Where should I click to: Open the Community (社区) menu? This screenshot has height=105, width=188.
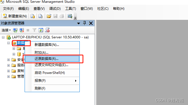click(103, 9)
